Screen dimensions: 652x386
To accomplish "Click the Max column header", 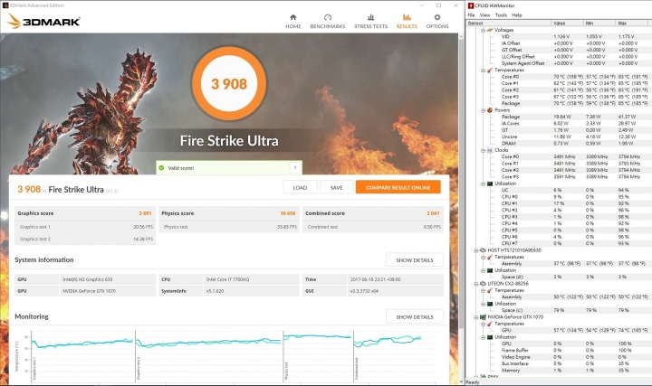I will (x=634, y=24).
